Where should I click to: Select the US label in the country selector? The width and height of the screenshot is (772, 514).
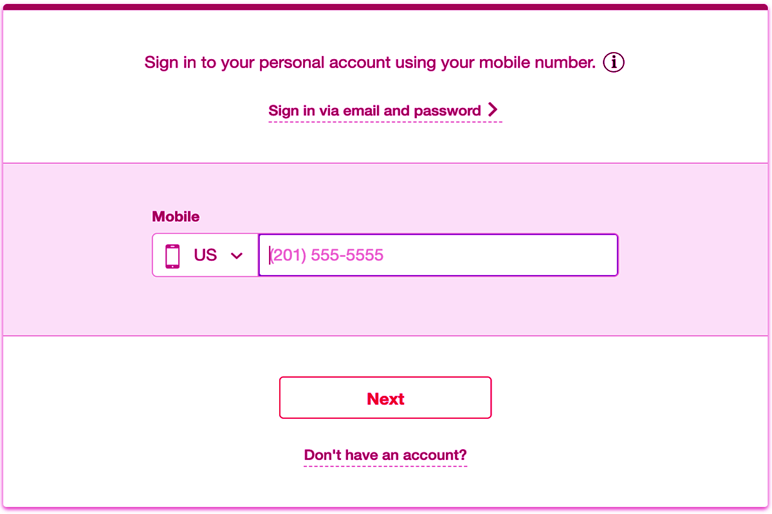click(205, 256)
